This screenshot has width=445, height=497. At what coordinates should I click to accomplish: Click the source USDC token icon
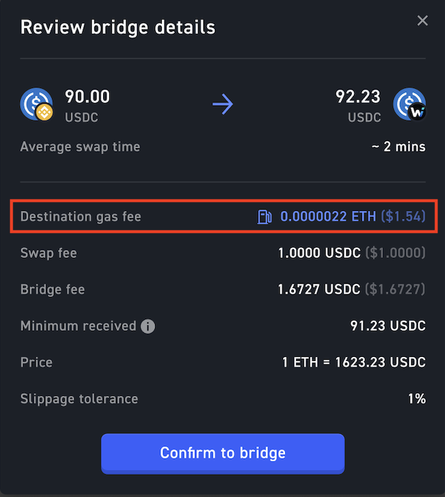click(36, 104)
